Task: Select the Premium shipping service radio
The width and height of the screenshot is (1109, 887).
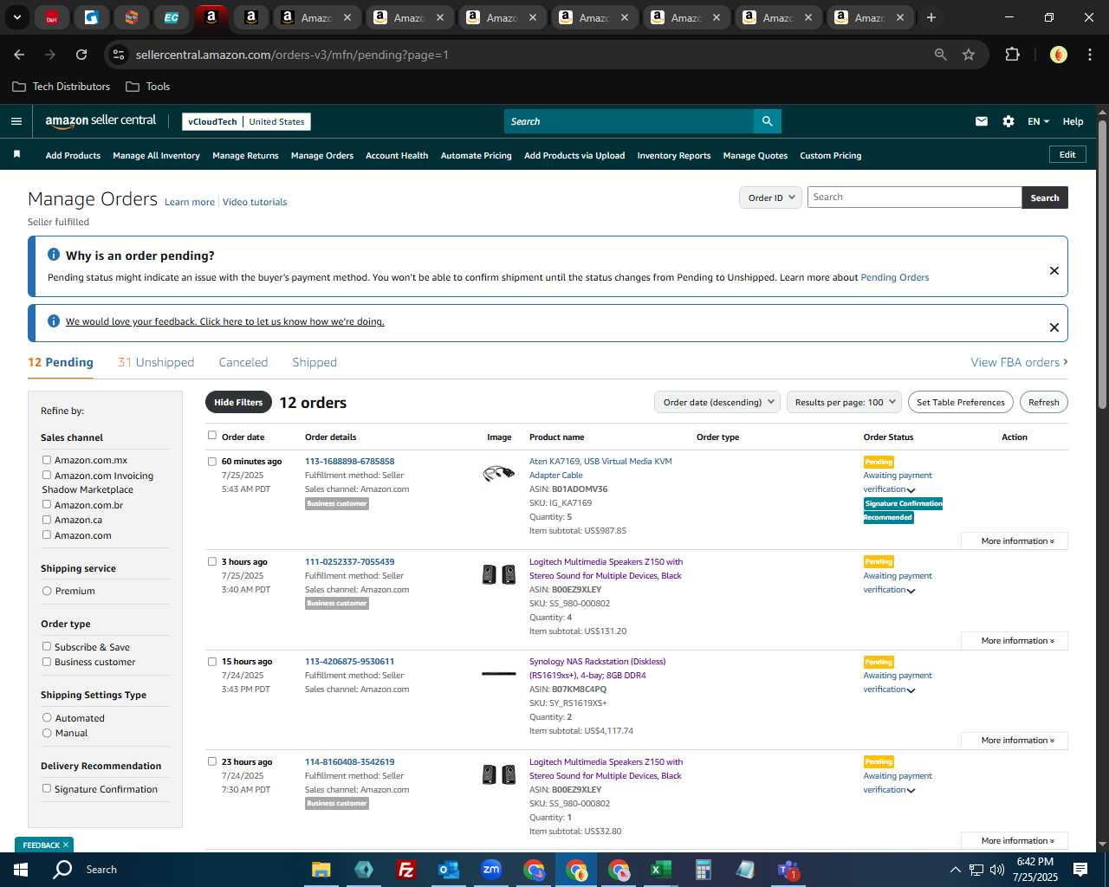Action: pyautogui.click(x=47, y=591)
